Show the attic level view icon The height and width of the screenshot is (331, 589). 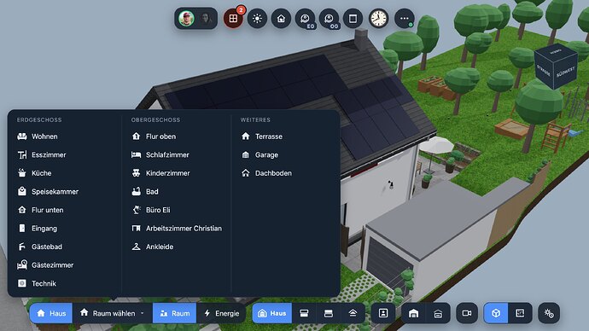(353, 313)
